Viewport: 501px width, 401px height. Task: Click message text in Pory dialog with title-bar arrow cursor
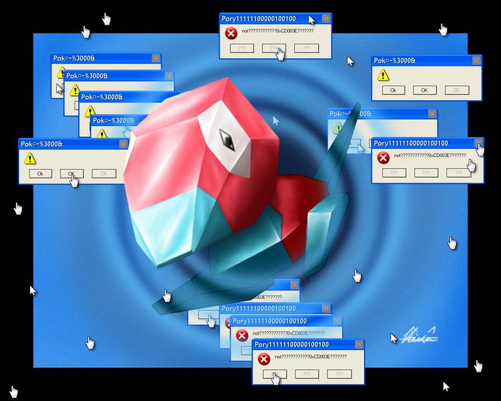click(x=278, y=31)
